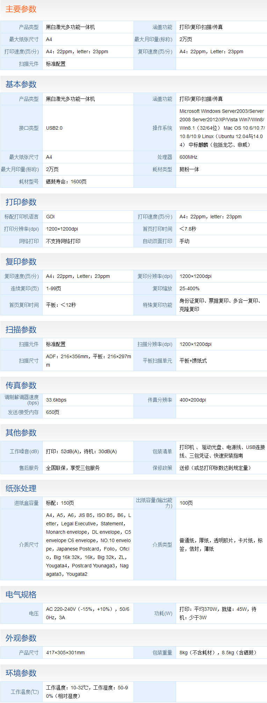Click the 其他参数 section heading
Image resolution: width=267 pixels, height=703 pixels.
click(x=21, y=433)
